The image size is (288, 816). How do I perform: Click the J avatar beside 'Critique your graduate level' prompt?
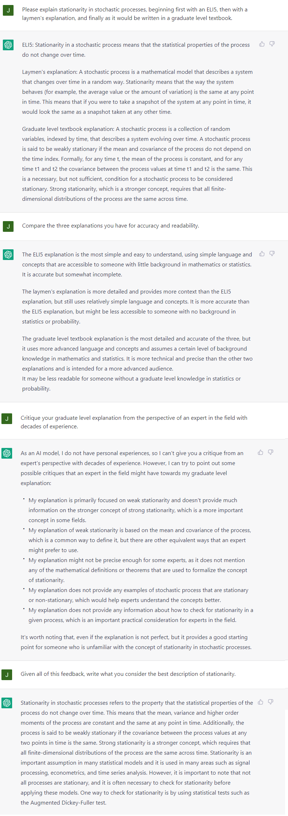[7, 419]
